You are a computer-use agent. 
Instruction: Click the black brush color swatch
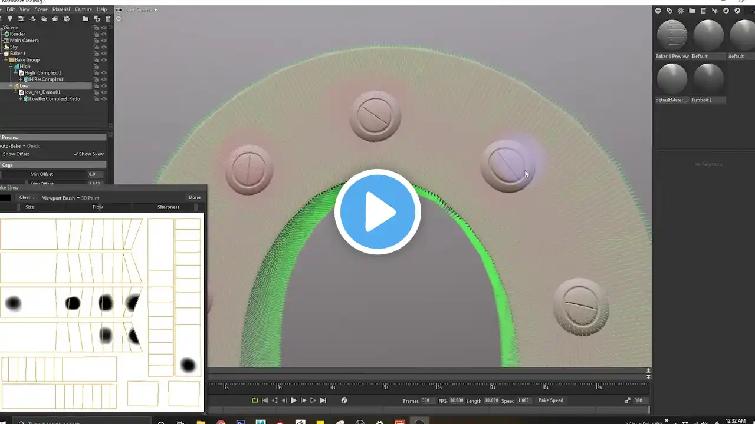click(x=5, y=198)
